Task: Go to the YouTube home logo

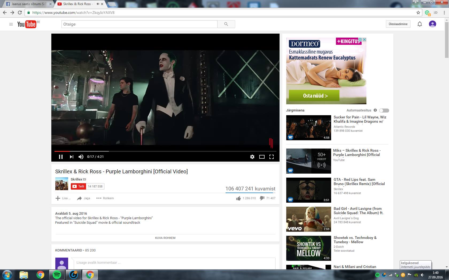Action: [27, 24]
